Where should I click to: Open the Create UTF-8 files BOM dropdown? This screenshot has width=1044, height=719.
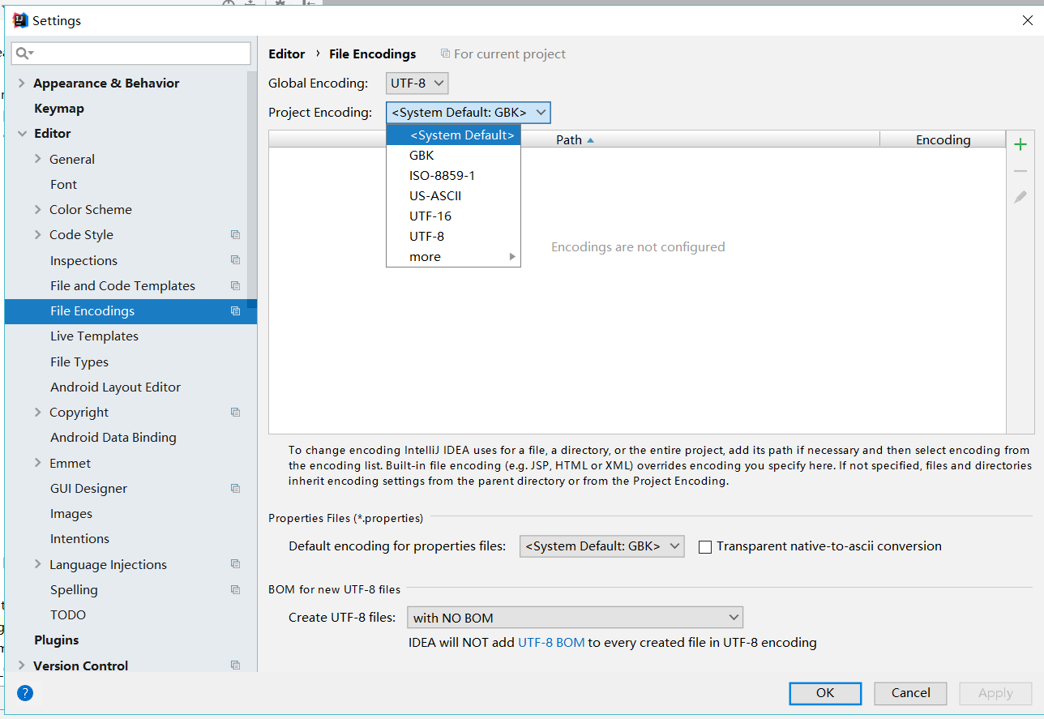click(x=575, y=618)
